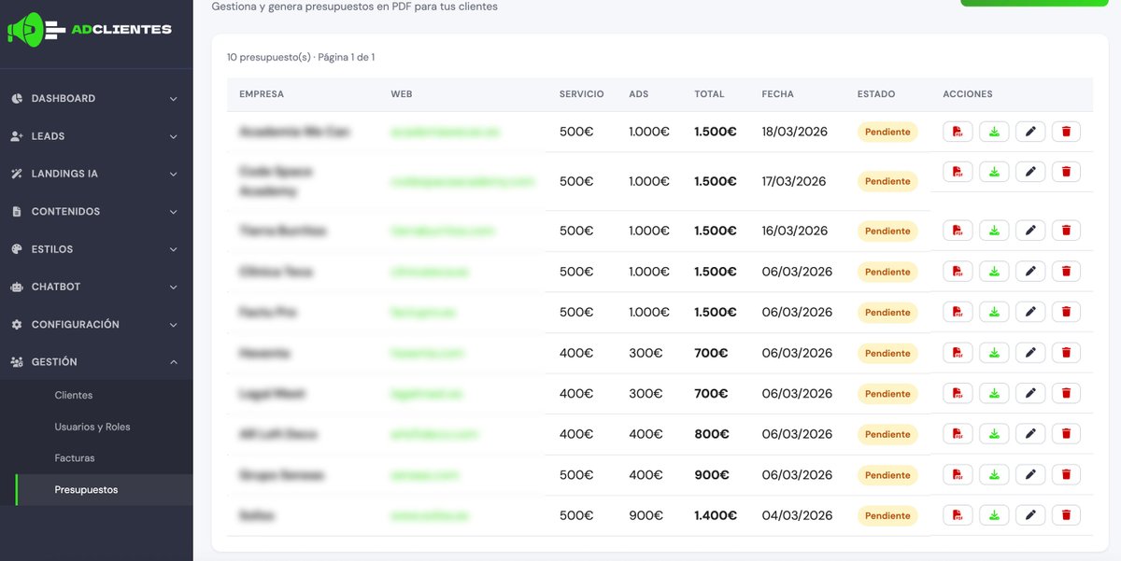Click the '10 presupuesto(s) · Página 1 de 1' text
Screen dimensions: 1121x561
(301, 57)
